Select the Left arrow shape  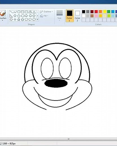pos(30,16)
